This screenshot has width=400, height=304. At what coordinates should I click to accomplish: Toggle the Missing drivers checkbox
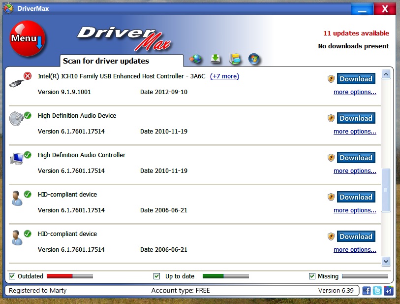pyautogui.click(x=312, y=276)
